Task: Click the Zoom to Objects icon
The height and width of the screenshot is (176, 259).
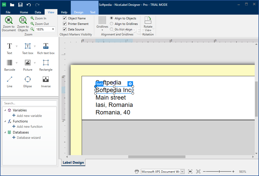Action: point(23,20)
